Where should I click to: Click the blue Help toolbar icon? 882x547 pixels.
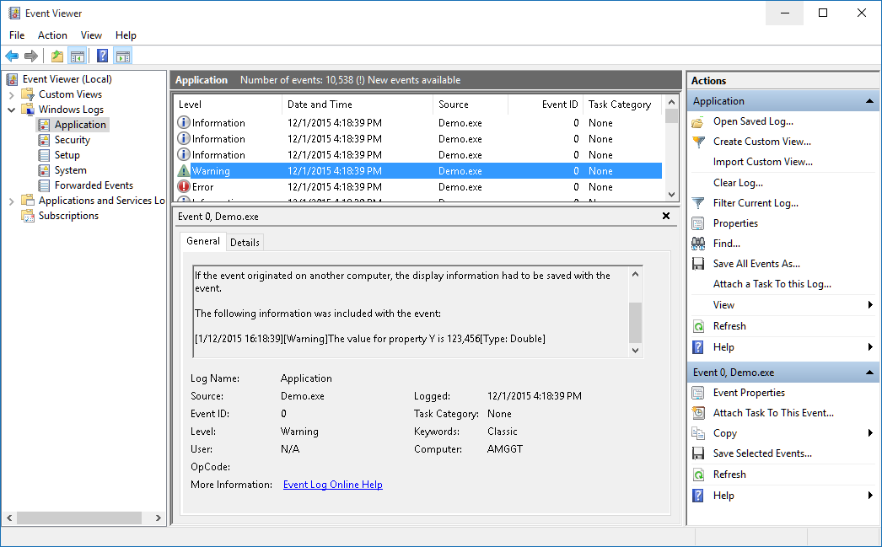click(102, 56)
